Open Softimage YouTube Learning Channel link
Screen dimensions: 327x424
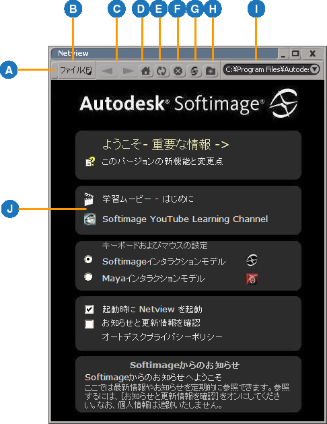tap(185, 219)
